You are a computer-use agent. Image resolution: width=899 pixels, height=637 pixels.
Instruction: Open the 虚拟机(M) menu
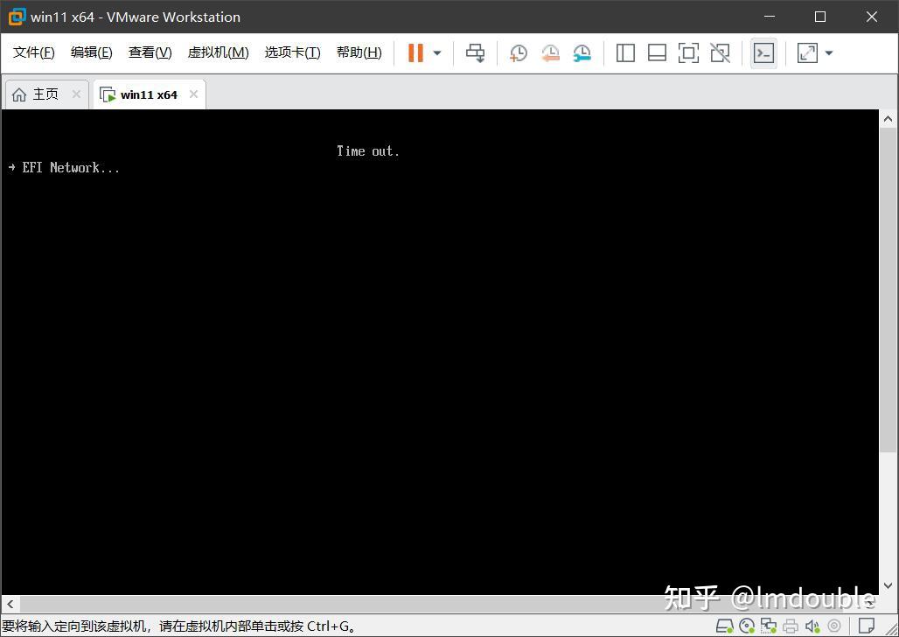pyautogui.click(x=218, y=52)
